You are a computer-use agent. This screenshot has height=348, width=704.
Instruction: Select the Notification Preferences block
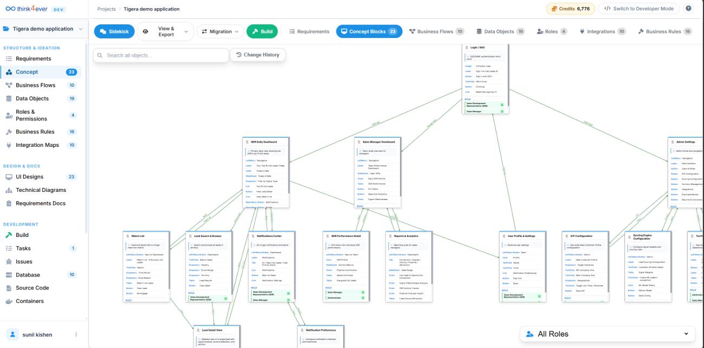point(321,336)
